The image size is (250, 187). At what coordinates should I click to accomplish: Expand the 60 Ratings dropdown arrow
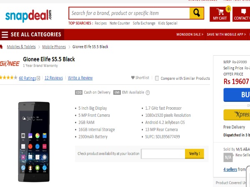38,78
